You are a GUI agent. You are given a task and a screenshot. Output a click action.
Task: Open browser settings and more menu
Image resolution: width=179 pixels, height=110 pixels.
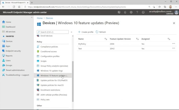176,7
